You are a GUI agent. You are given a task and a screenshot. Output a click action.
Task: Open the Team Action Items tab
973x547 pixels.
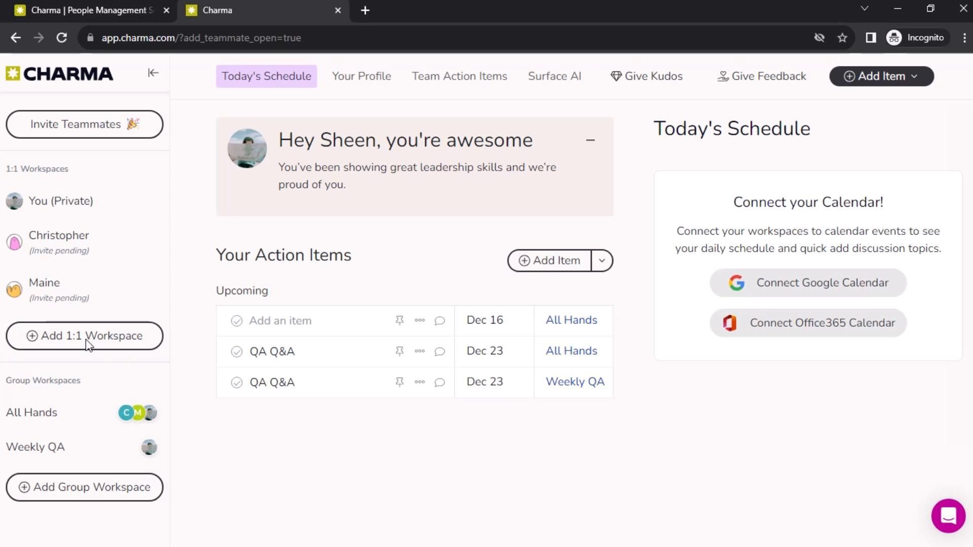pos(459,76)
